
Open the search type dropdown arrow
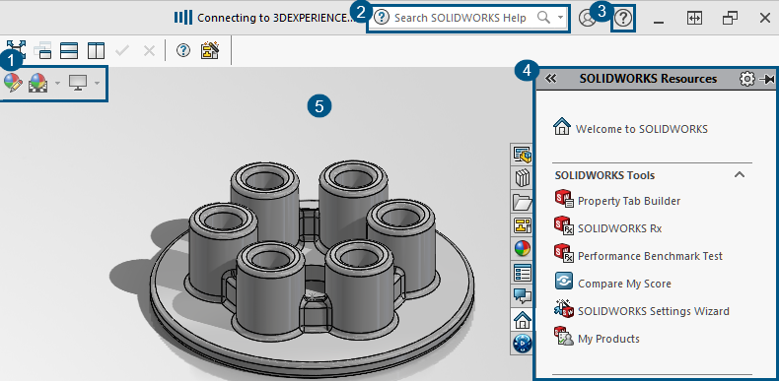[560, 18]
